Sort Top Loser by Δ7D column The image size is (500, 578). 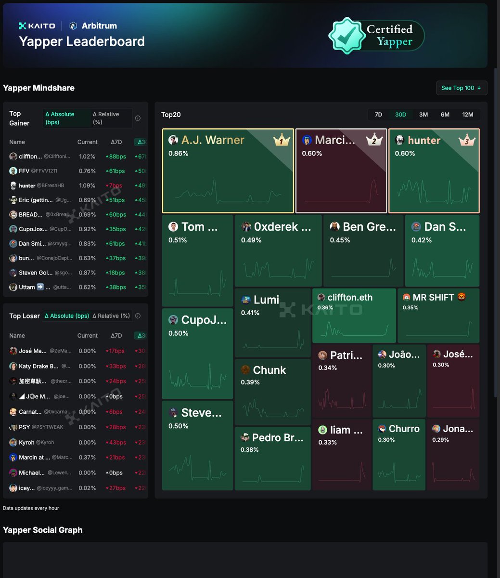point(116,336)
